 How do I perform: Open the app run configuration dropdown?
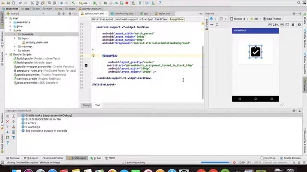pos(84,3)
